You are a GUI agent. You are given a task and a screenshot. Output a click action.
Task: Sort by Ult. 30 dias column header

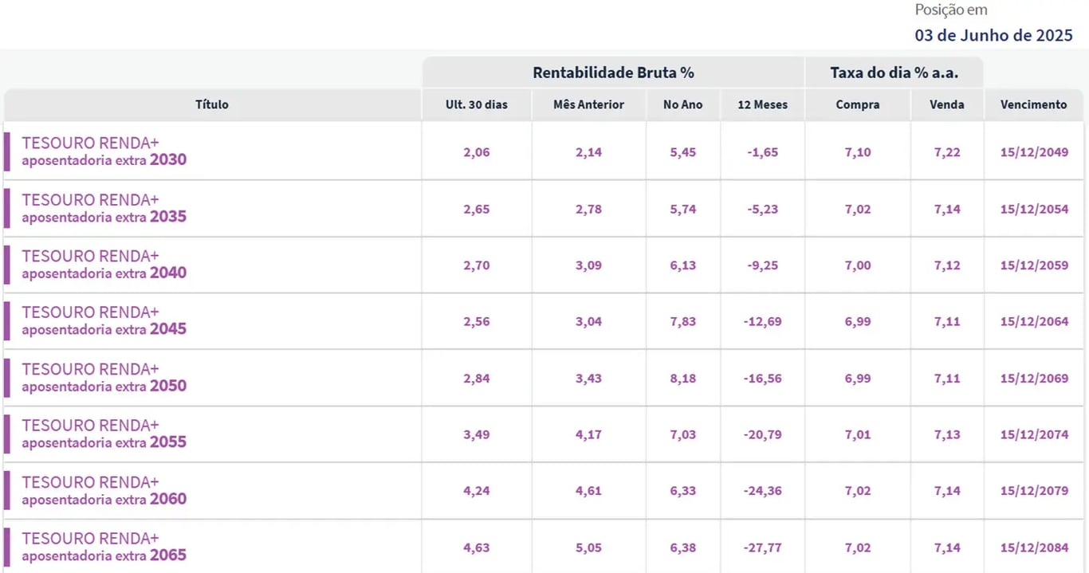(477, 104)
